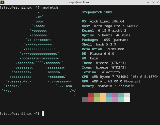Viewport: 160px width, 125px height.
Task: Click the CPU line AMD Ryzen 7 7840HS
Action: coord(120,77)
